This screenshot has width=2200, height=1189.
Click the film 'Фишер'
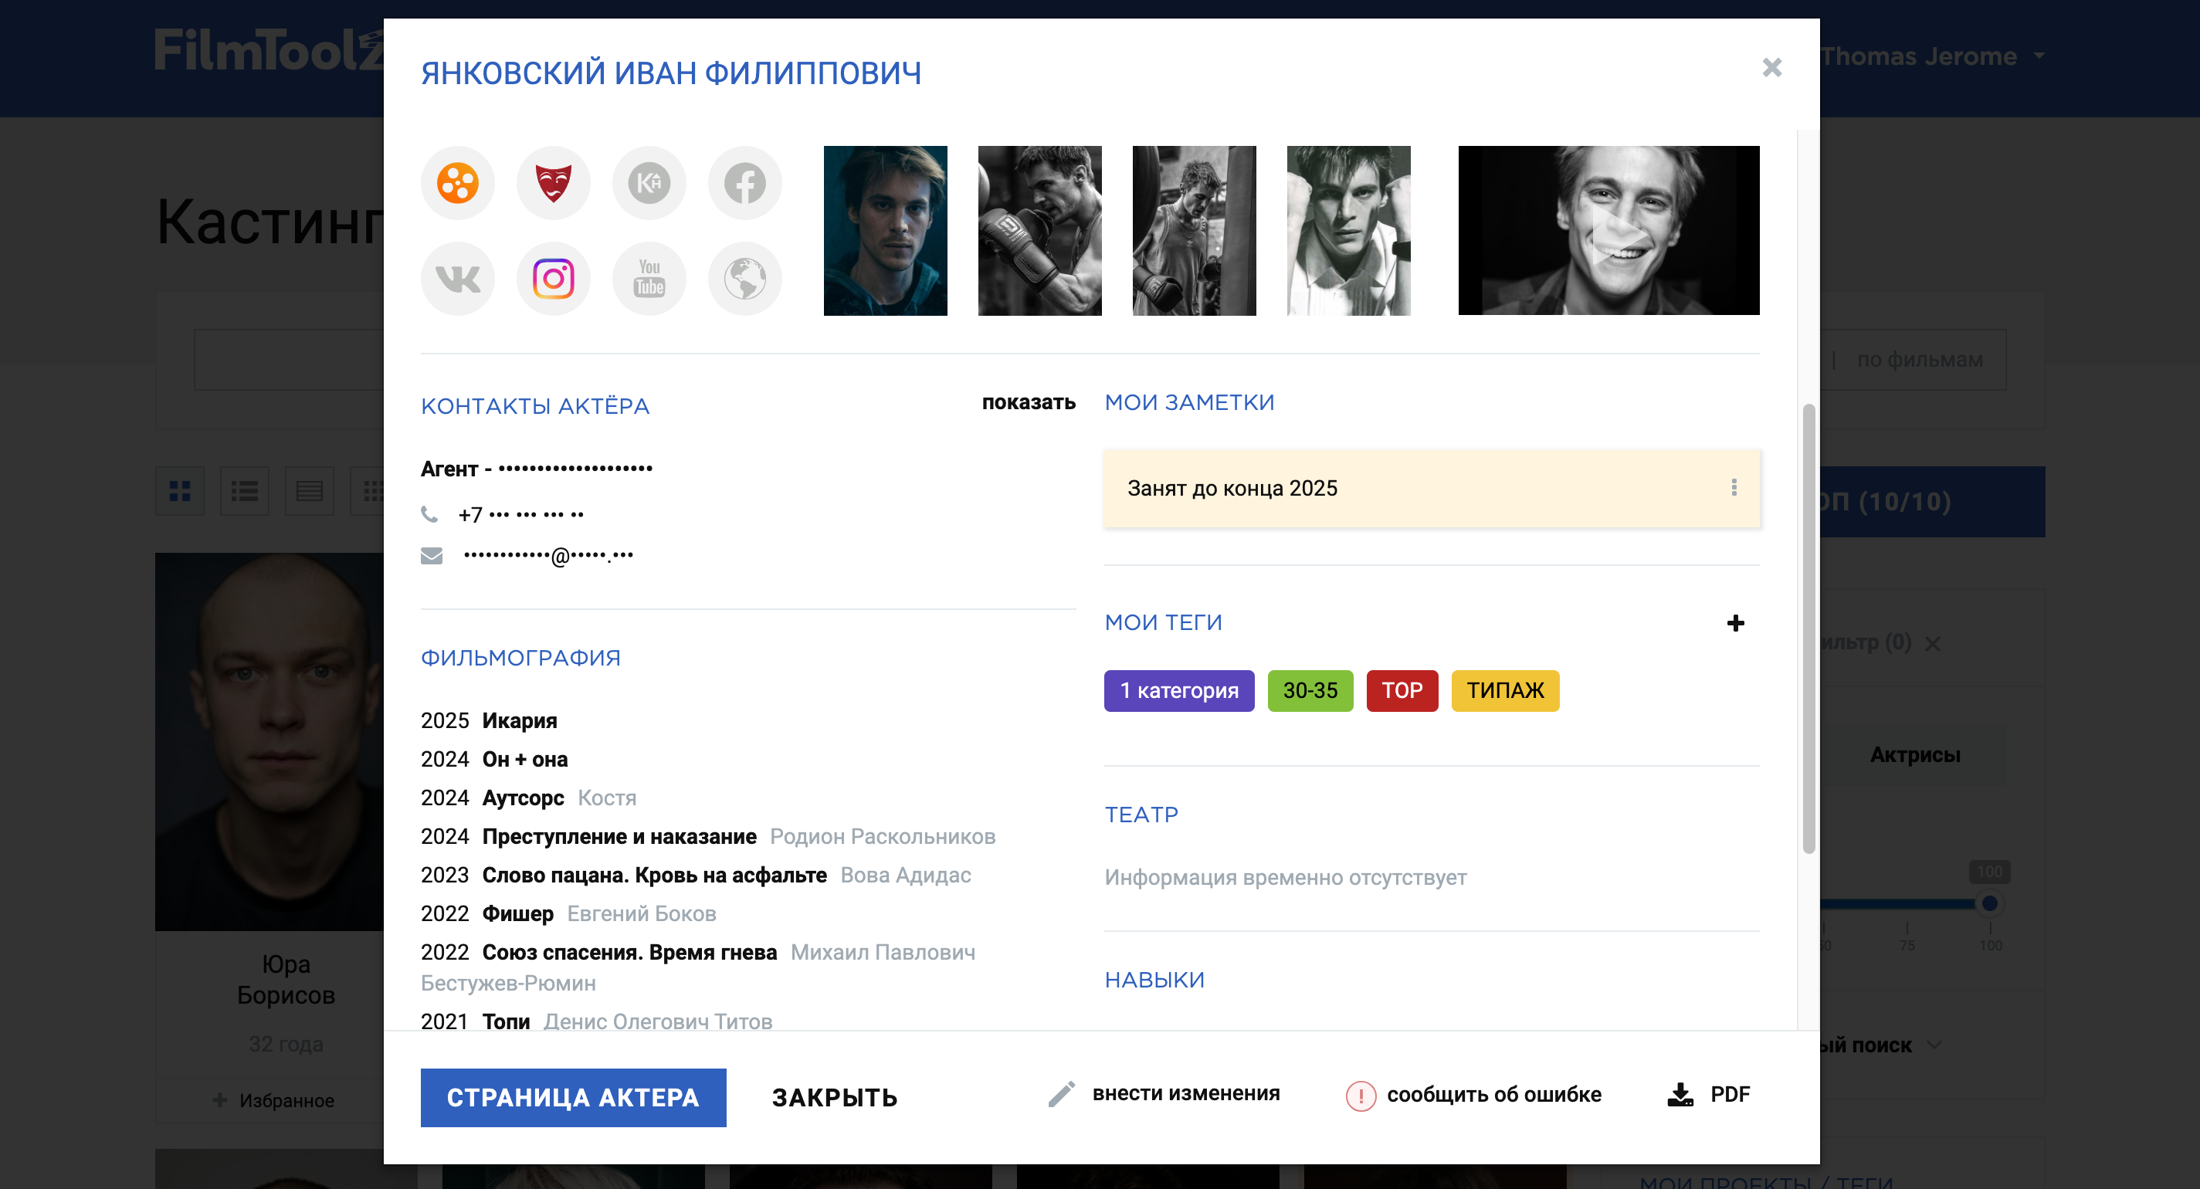pyautogui.click(x=517, y=913)
